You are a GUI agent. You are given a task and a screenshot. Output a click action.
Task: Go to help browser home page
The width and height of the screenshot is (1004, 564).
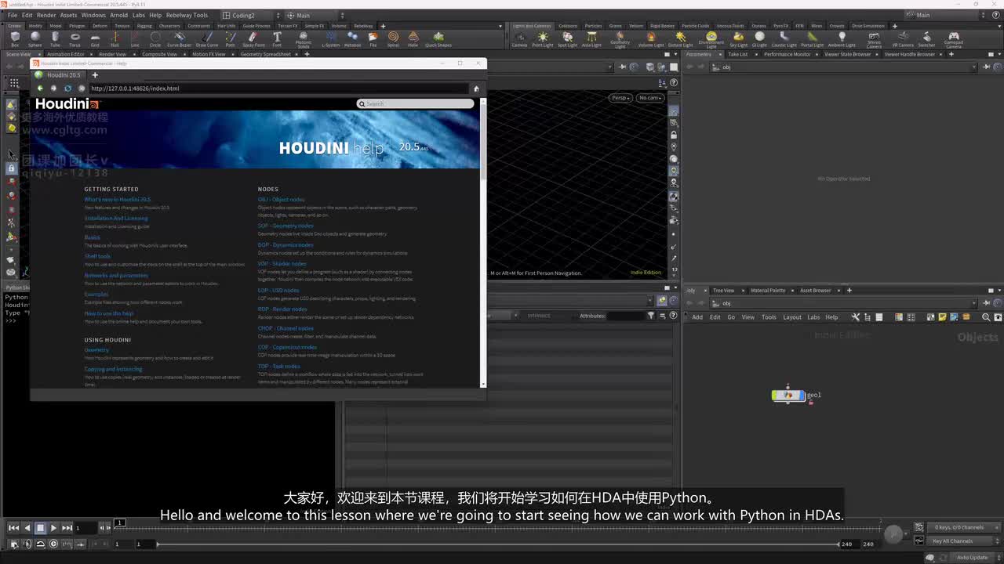(476, 89)
